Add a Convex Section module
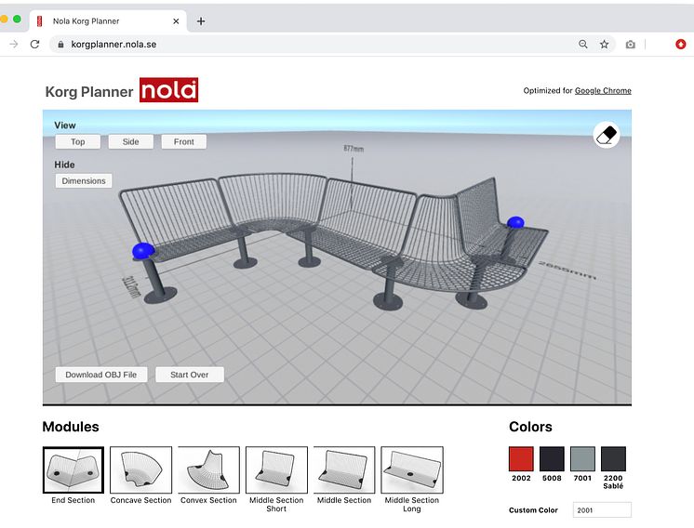The image size is (694, 528). click(x=208, y=470)
